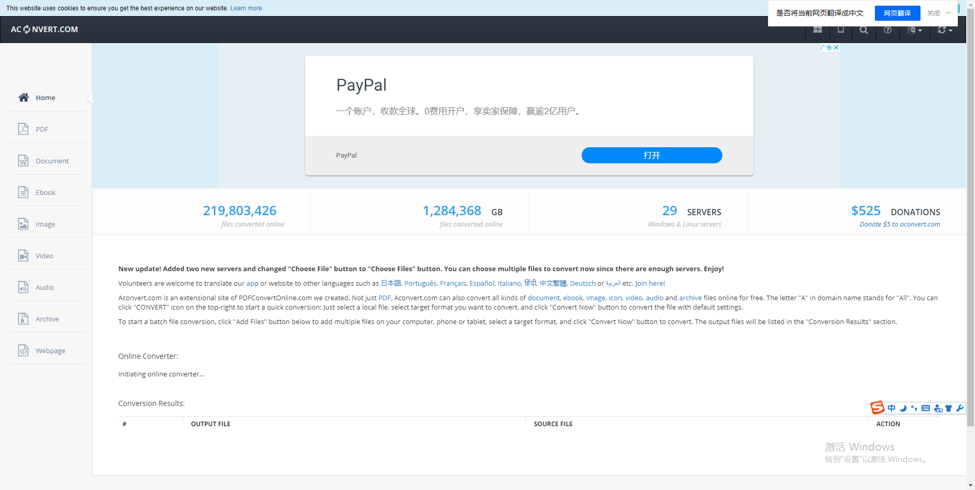Click the Deutsch language link

coord(583,283)
